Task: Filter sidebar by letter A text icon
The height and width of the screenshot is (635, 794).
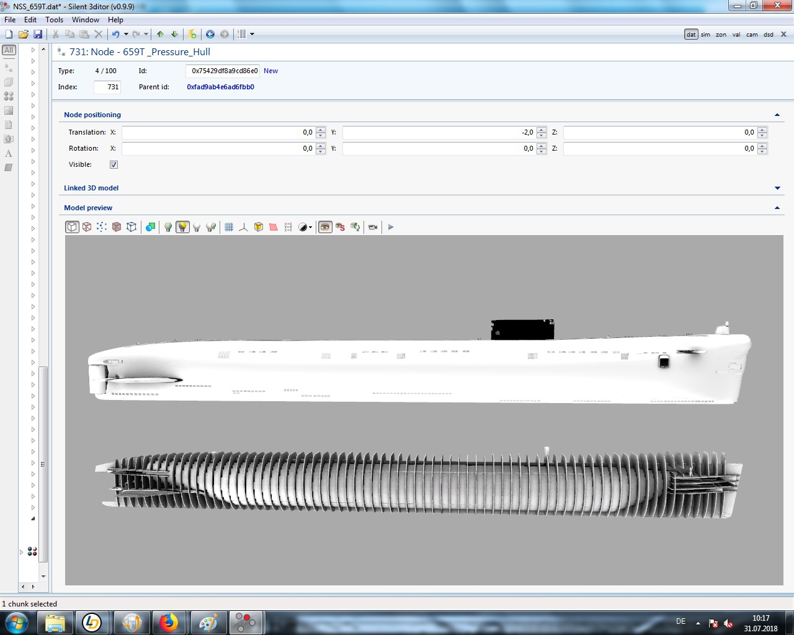Action: pos(9,153)
